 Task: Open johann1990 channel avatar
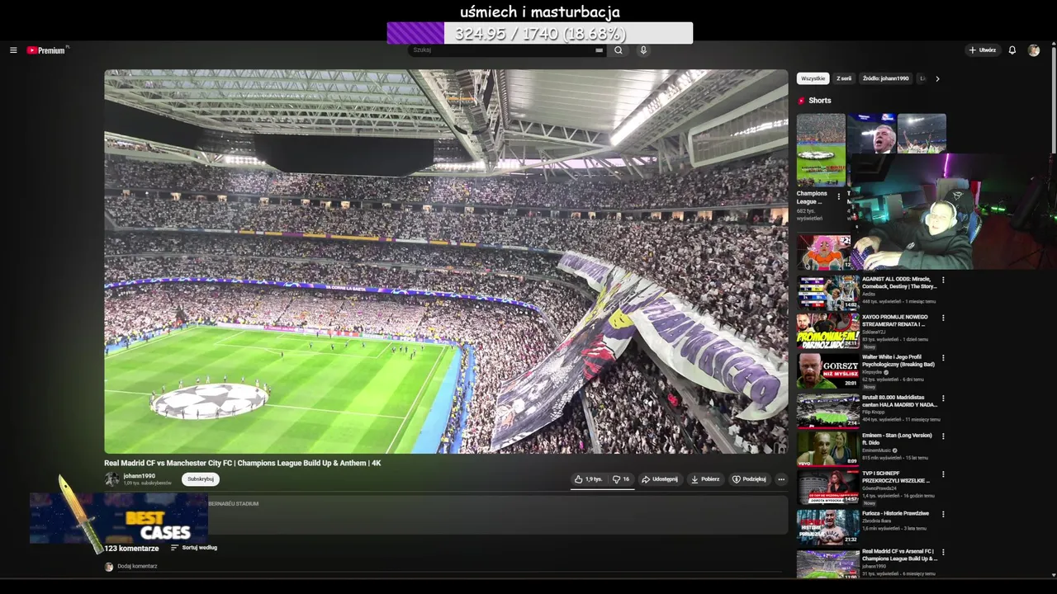(x=111, y=478)
